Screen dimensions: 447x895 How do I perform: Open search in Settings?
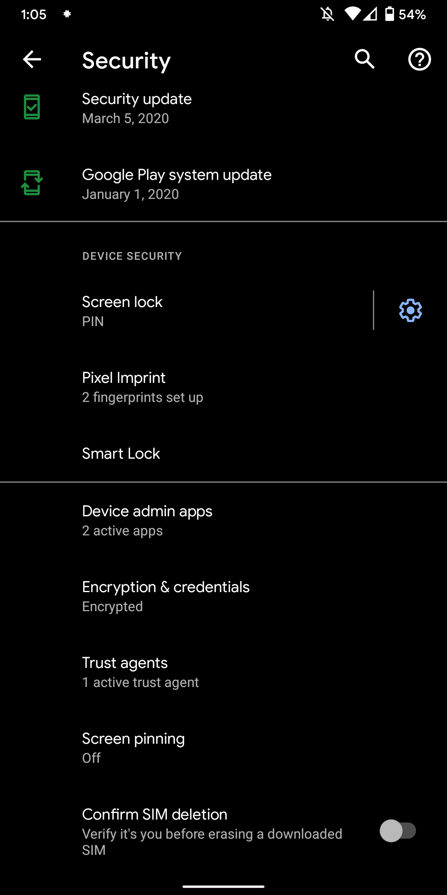[x=364, y=60]
